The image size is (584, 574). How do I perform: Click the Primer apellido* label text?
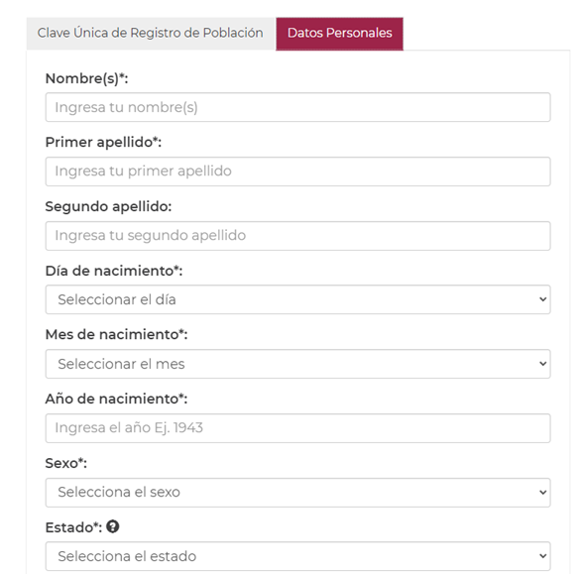click(103, 143)
